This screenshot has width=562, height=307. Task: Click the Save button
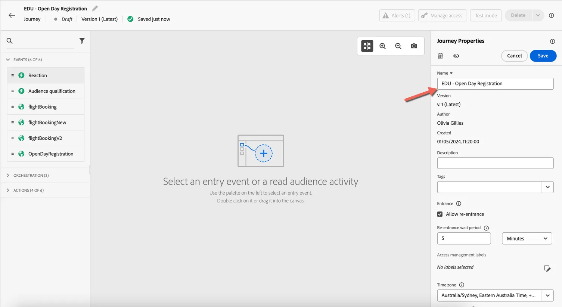pyautogui.click(x=543, y=56)
